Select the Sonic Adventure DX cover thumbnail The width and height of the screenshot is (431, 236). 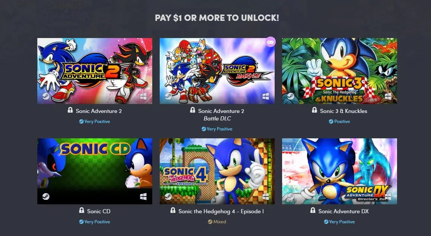pyautogui.click(x=340, y=171)
